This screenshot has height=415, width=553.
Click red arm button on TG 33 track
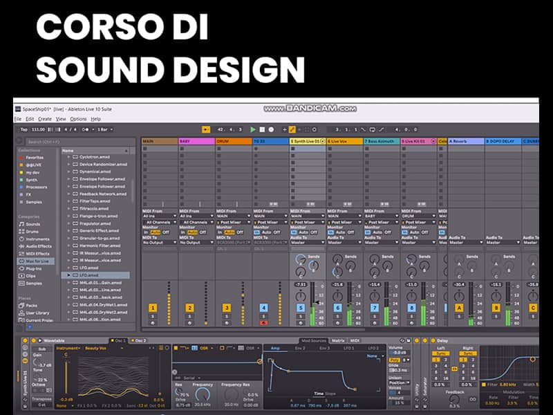coord(263,323)
